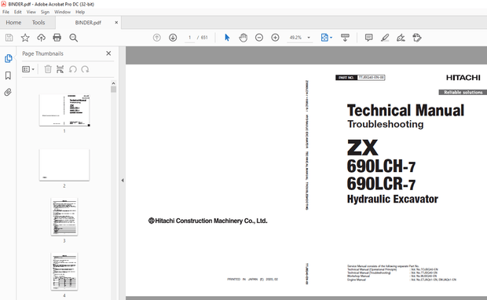Zoom out with the minus button
The height and width of the screenshot is (300, 487).
(259, 38)
